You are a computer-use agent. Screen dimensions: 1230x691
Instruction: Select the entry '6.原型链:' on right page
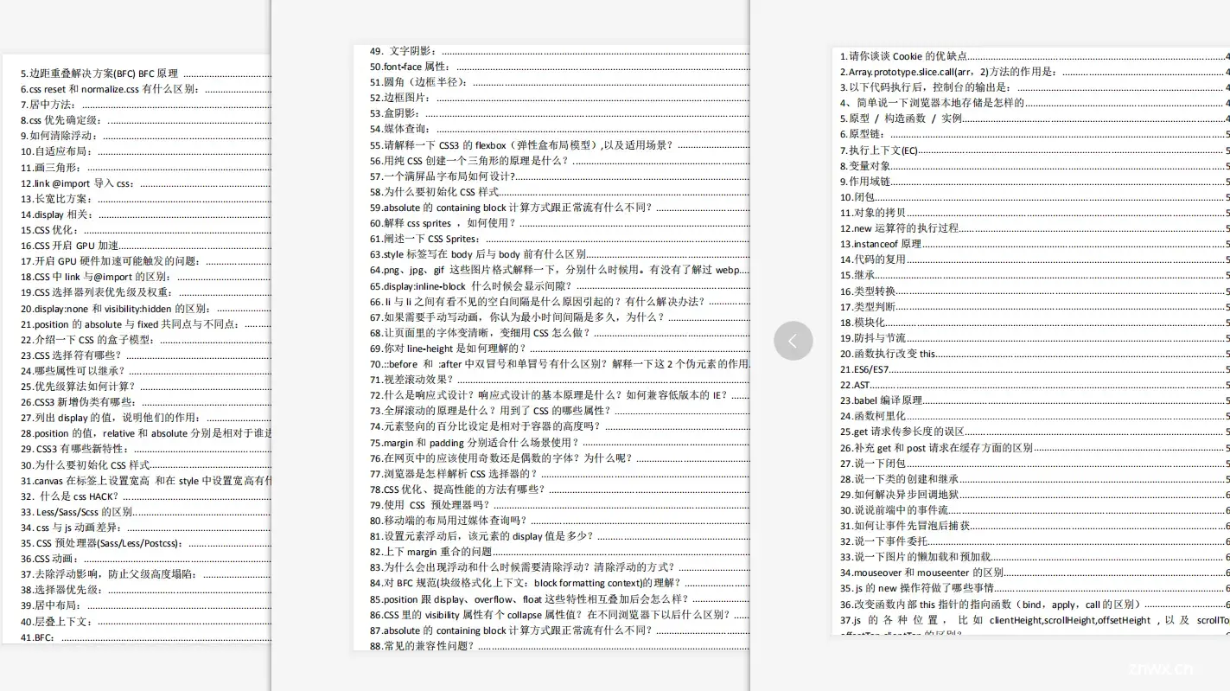(x=1035, y=134)
